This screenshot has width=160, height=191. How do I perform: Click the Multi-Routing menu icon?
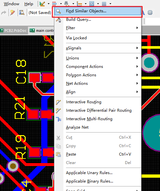[x=59, y=119]
